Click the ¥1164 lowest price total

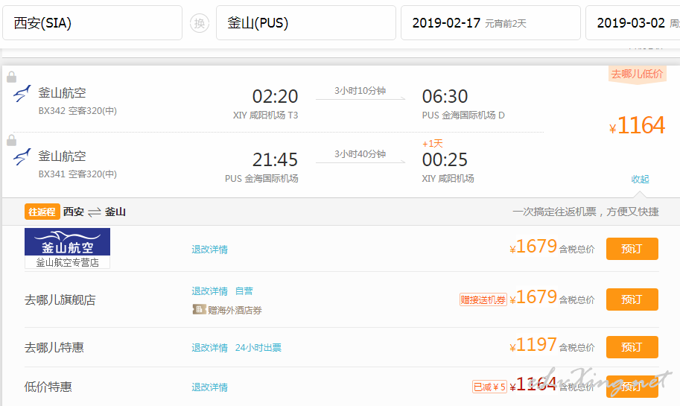coord(637,125)
